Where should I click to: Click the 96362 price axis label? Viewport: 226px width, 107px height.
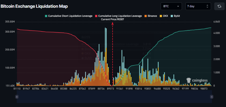176,89
